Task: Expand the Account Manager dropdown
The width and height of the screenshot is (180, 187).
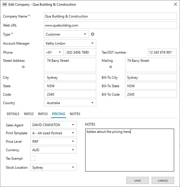Action: 70,43
